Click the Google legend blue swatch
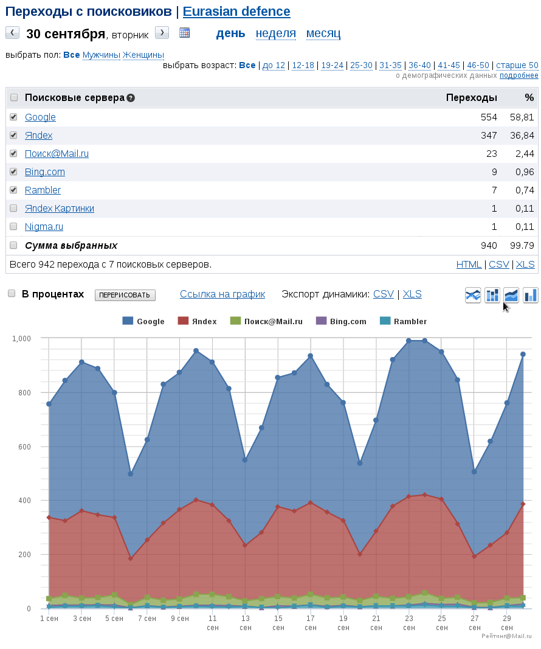541x649 pixels. 128,321
